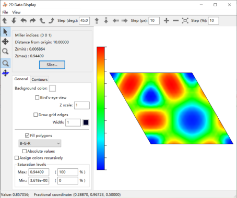Click the Z scale input field
Viewport: 237px width, 198px height.
click(x=82, y=105)
